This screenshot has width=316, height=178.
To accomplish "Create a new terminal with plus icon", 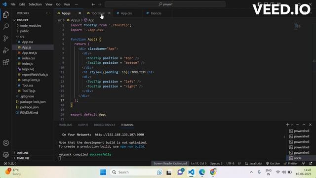I will pyautogui.click(x=287, y=125).
